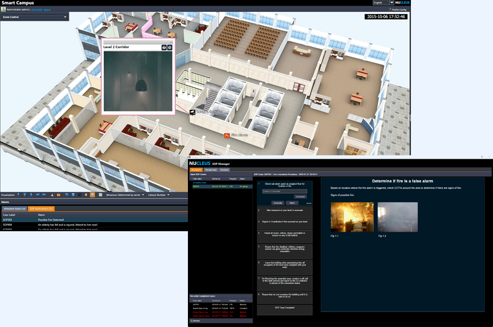The width and height of the screenshot is (493, 327).
Task: Click the On-going Cases group label
Action: tap(199, 182)
